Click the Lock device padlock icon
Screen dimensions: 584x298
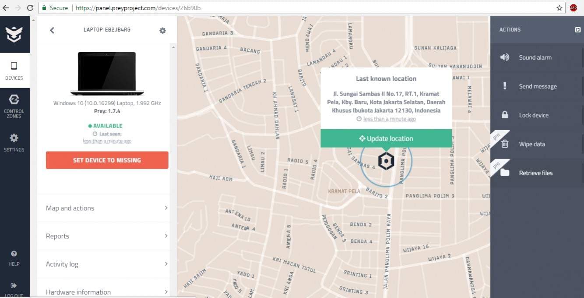pyautogui.click(x=505, y=115)
